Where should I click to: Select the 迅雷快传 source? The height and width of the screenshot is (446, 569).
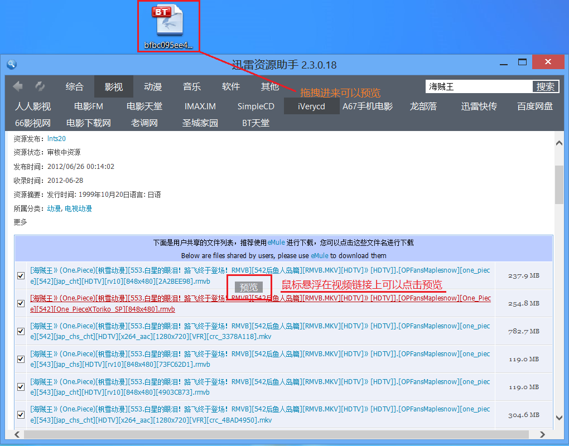(x=479, y=106)
